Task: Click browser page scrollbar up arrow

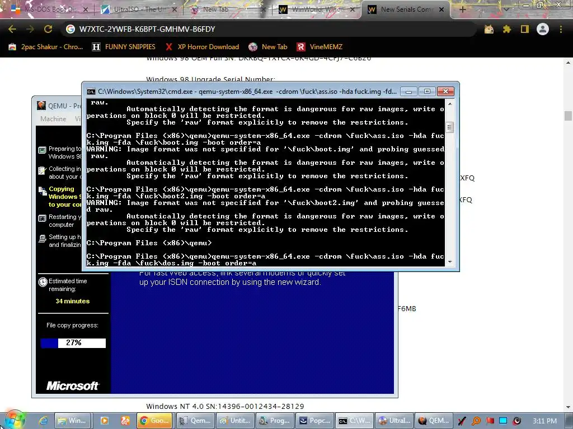Action: pos(568,63)
